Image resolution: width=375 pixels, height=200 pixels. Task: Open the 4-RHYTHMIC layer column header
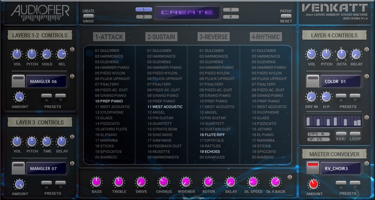click(266, 37)
